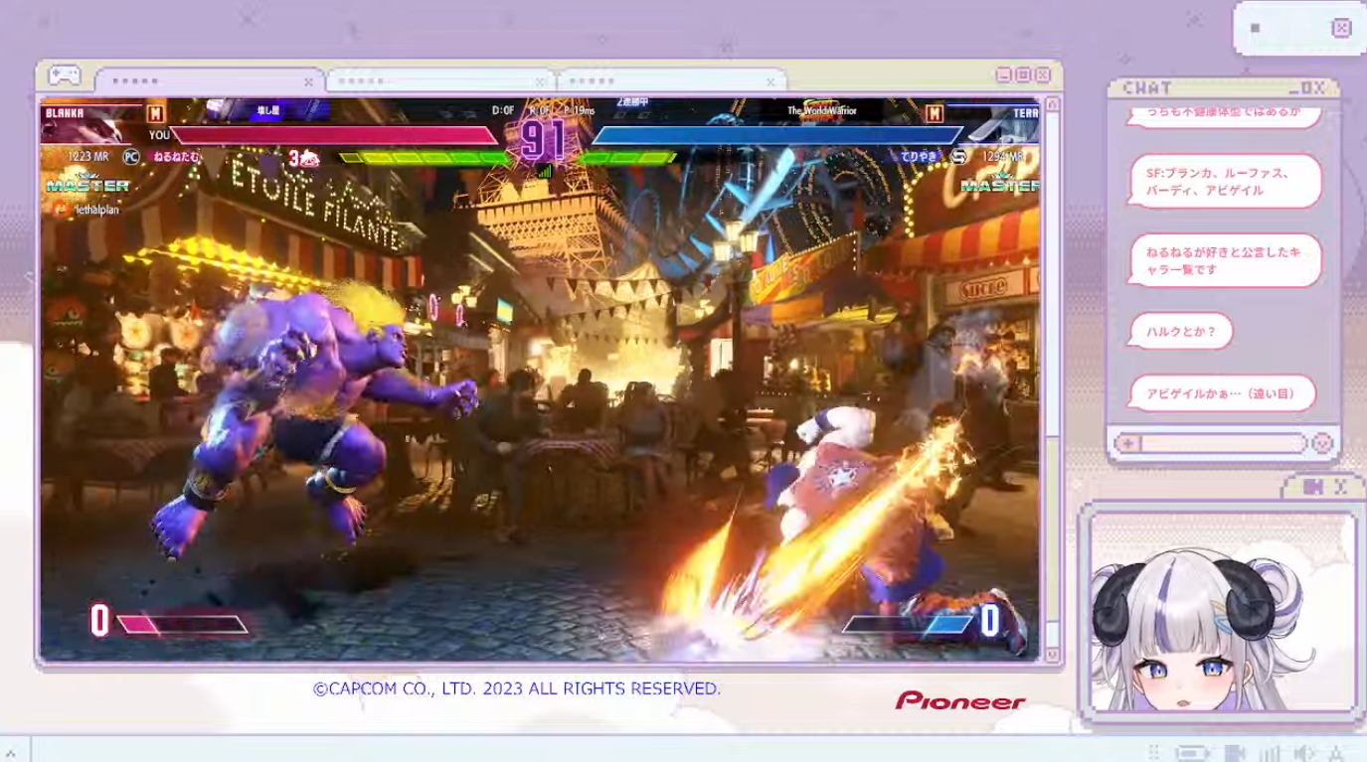Click the player name ねるねたむ
Viewport: 1367px width, 762px height.
176,156
